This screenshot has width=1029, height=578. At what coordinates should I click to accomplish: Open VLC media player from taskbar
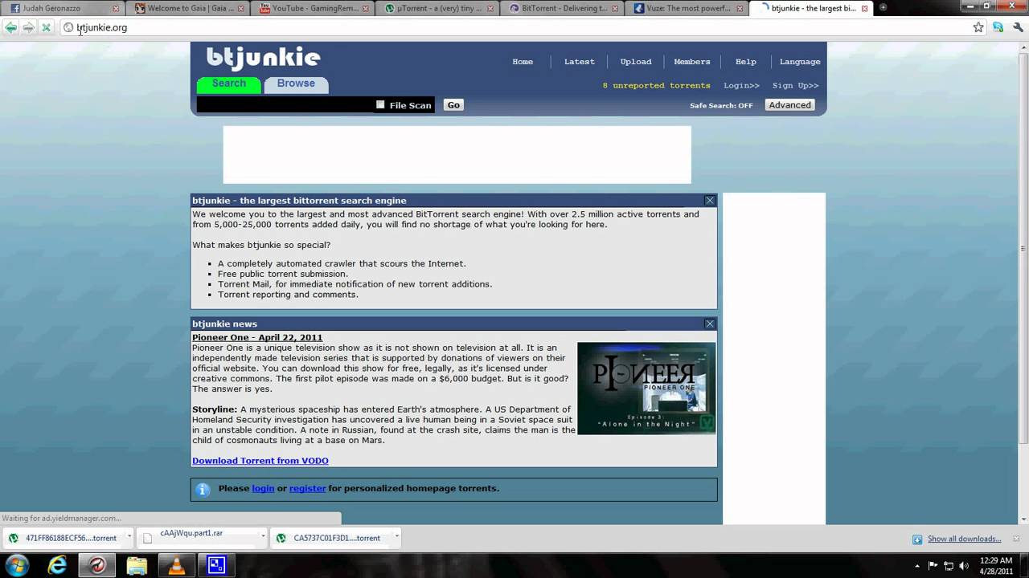point(176,565)
